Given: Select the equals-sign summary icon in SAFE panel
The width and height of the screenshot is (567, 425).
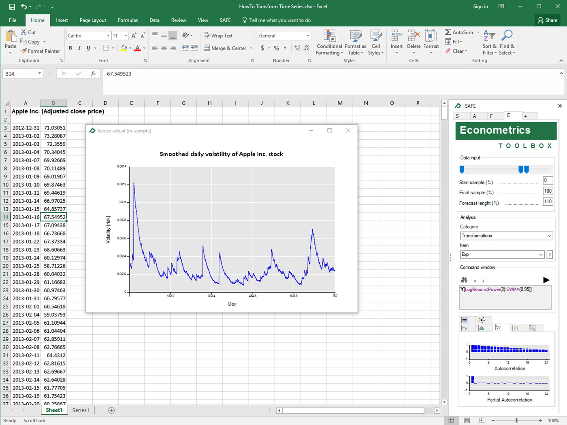Looking at the screenshot, I should point(465,320).
